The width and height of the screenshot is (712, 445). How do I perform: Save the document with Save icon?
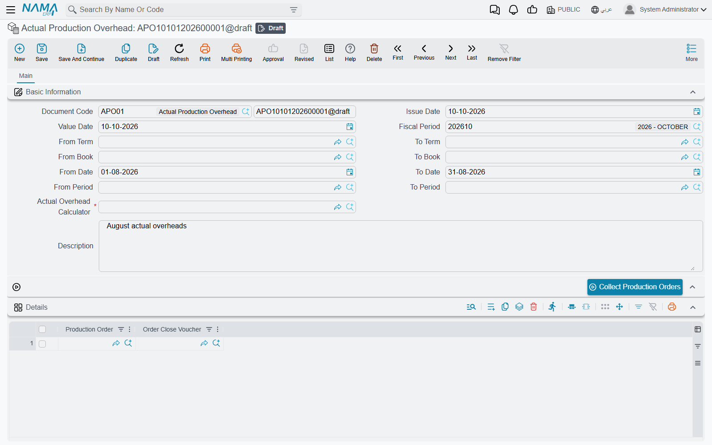pyautogui.click(x=42, y=49)
